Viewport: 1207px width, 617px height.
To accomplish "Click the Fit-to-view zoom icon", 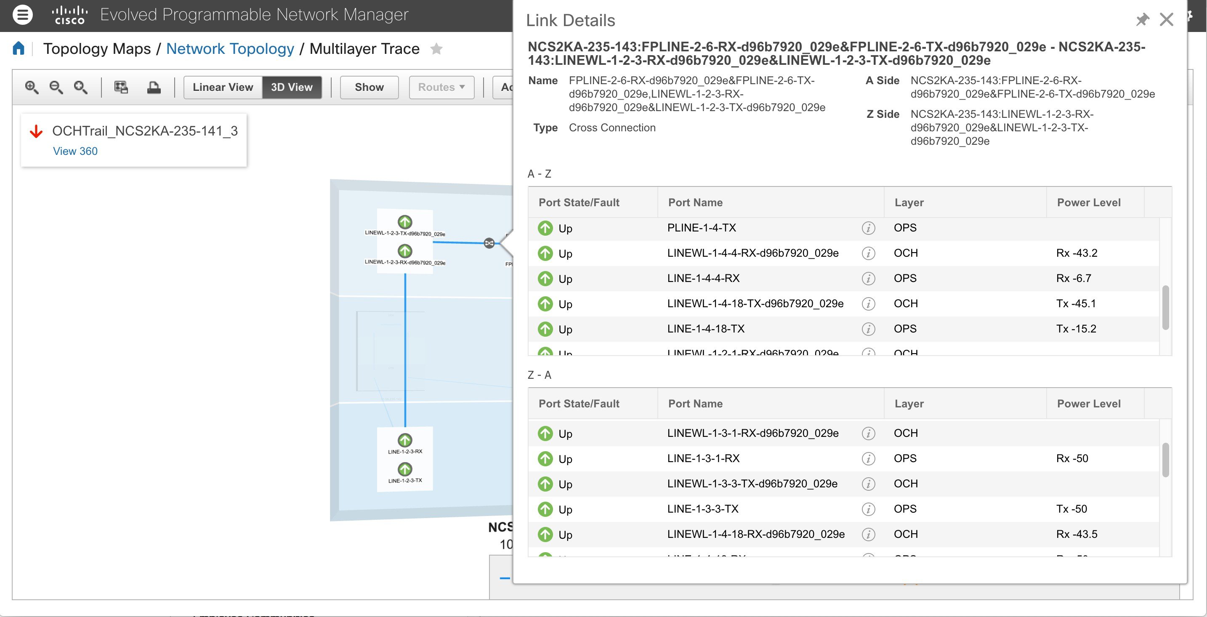I will pyautogui.click(x=80, y=87).
